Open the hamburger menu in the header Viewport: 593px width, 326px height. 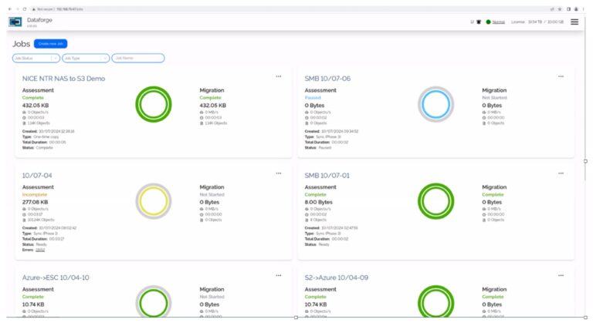click(574, 22)
